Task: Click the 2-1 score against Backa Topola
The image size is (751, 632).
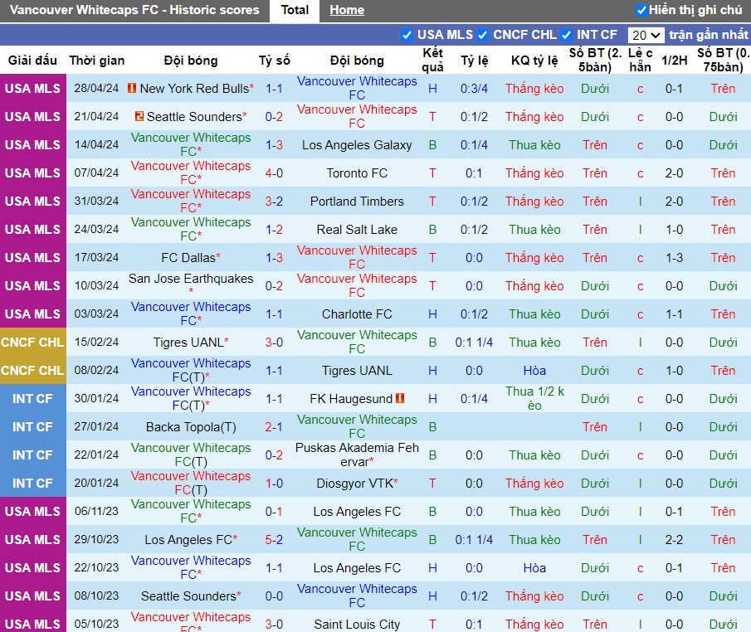Action: click(274, 427)
